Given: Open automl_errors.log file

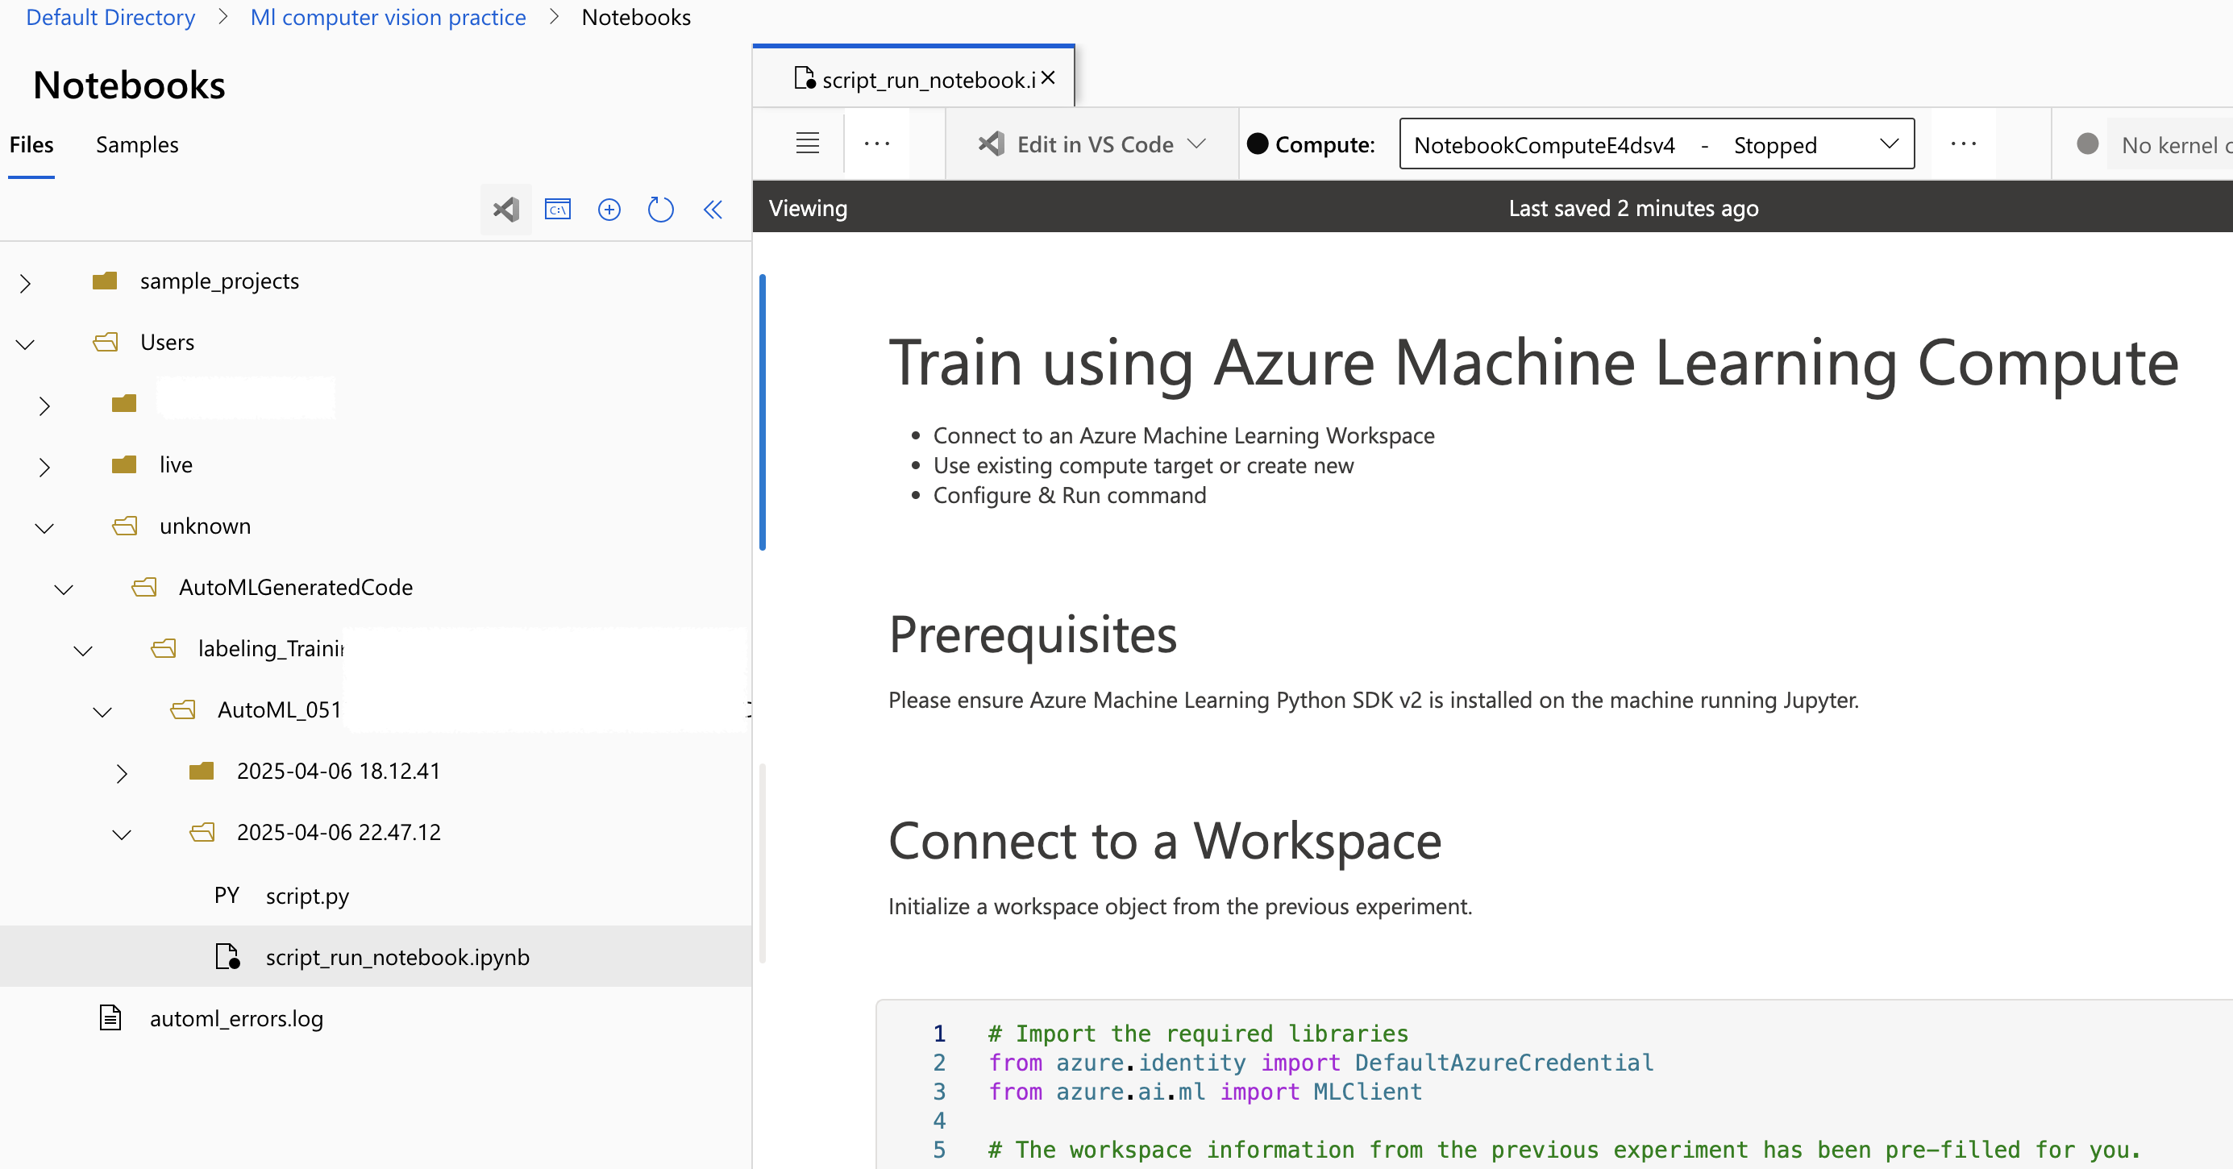Looking at the screenshot, I should 235,1018.
